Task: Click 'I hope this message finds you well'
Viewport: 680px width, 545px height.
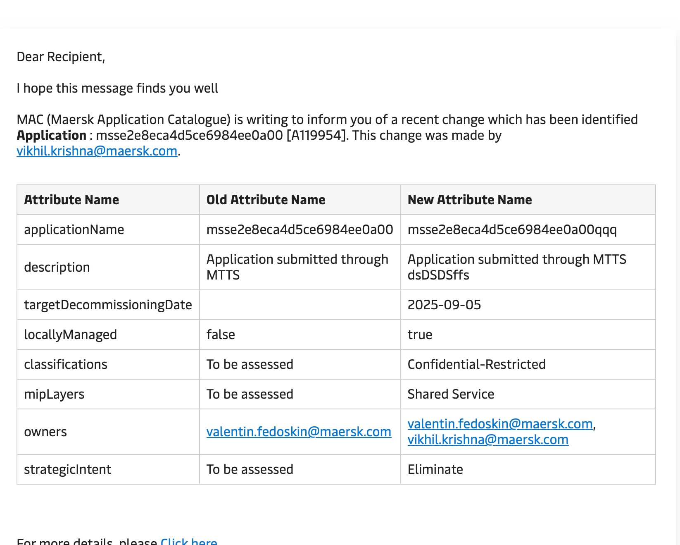Action: tap(117, 88)
